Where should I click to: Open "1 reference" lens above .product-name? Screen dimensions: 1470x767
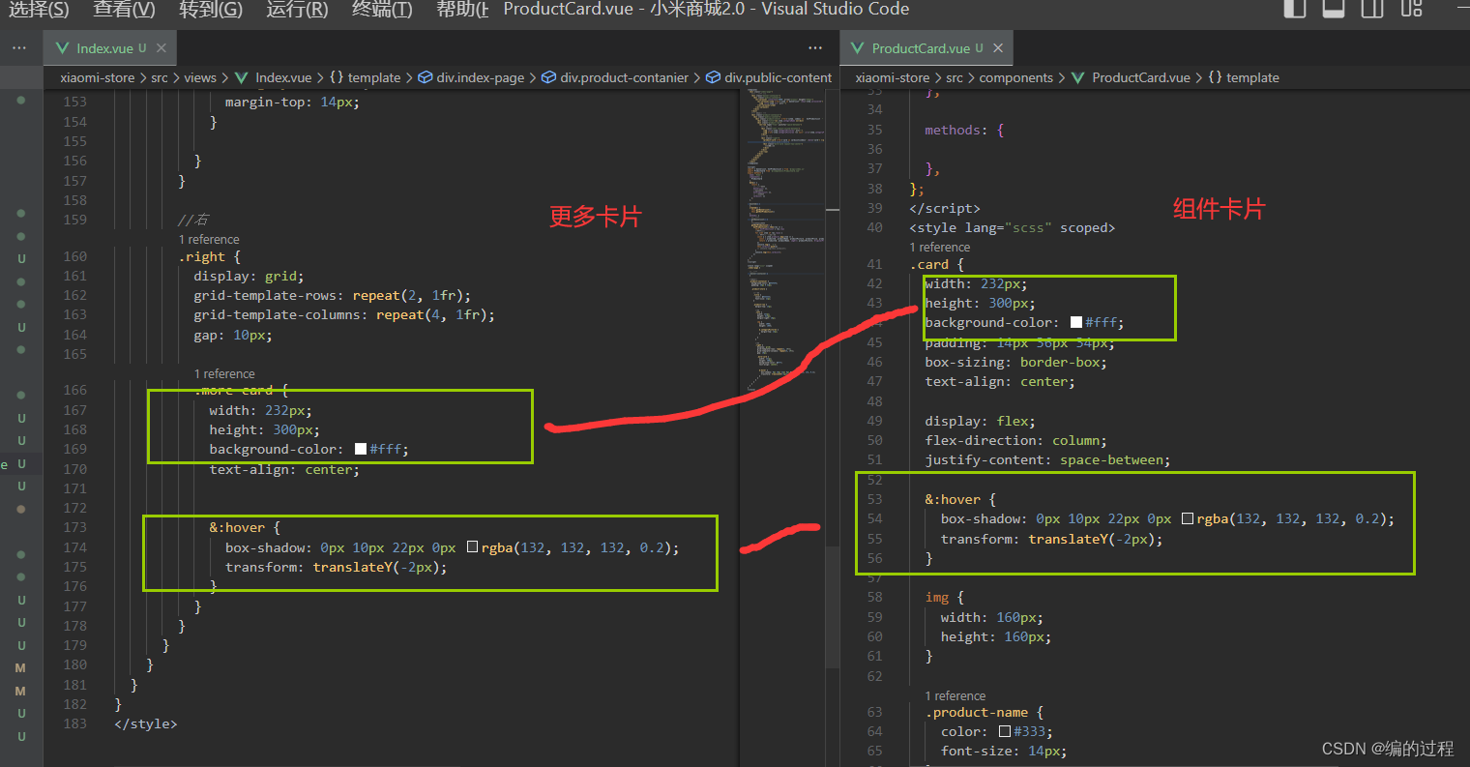[955, 695]
